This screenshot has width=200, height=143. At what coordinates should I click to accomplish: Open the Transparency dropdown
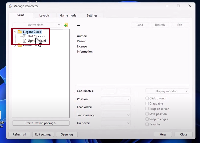[x=116, y=115]
